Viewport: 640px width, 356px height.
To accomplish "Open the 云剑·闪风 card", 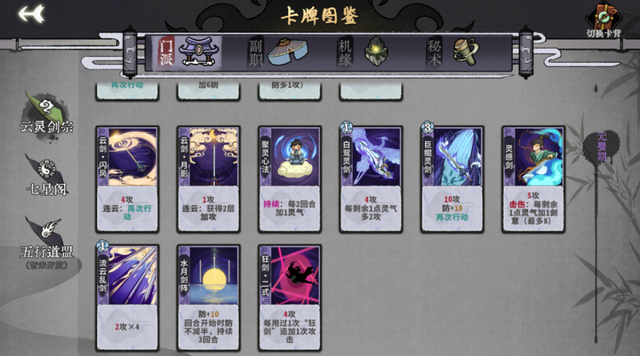I will click(x=127, y=180).
